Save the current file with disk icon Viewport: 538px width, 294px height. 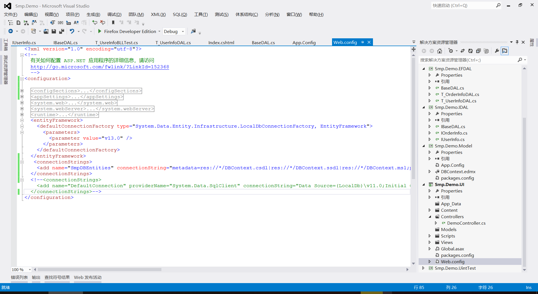[x=54, y=31]
